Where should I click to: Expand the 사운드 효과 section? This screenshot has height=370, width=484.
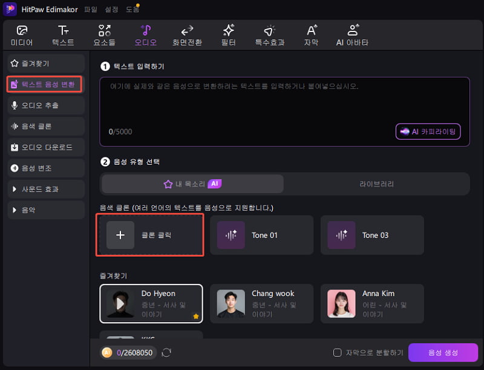[45, 189]
